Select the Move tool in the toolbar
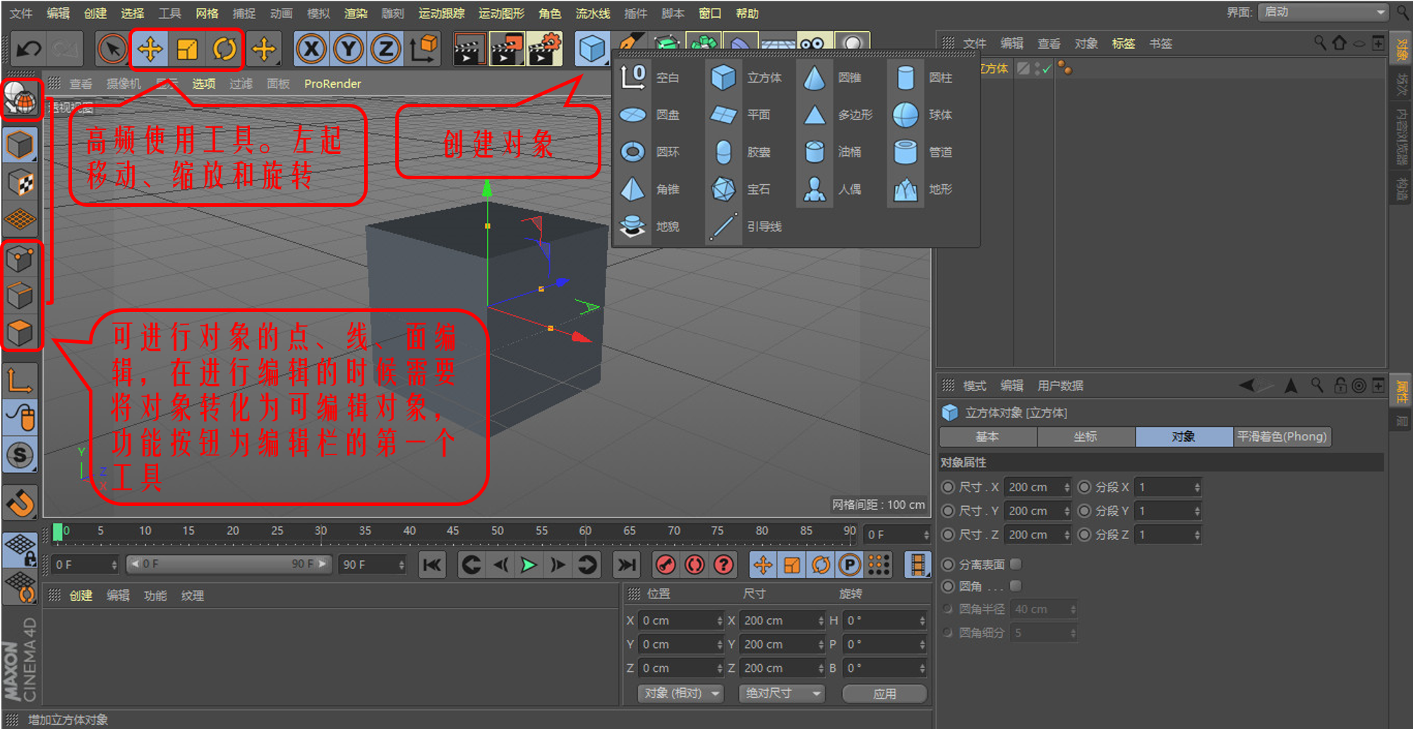The image size is (1413, 729). tap(150, 48)
